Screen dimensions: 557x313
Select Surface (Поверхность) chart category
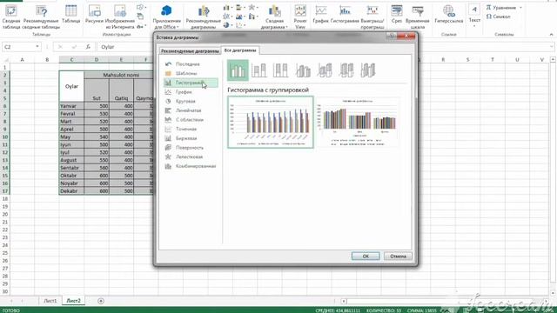click(x=190, y=147)
